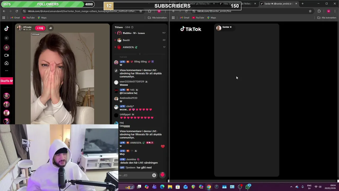
Task: Click the Sardar name in right window
Action: pyautogui.click(x=226, y=27)
